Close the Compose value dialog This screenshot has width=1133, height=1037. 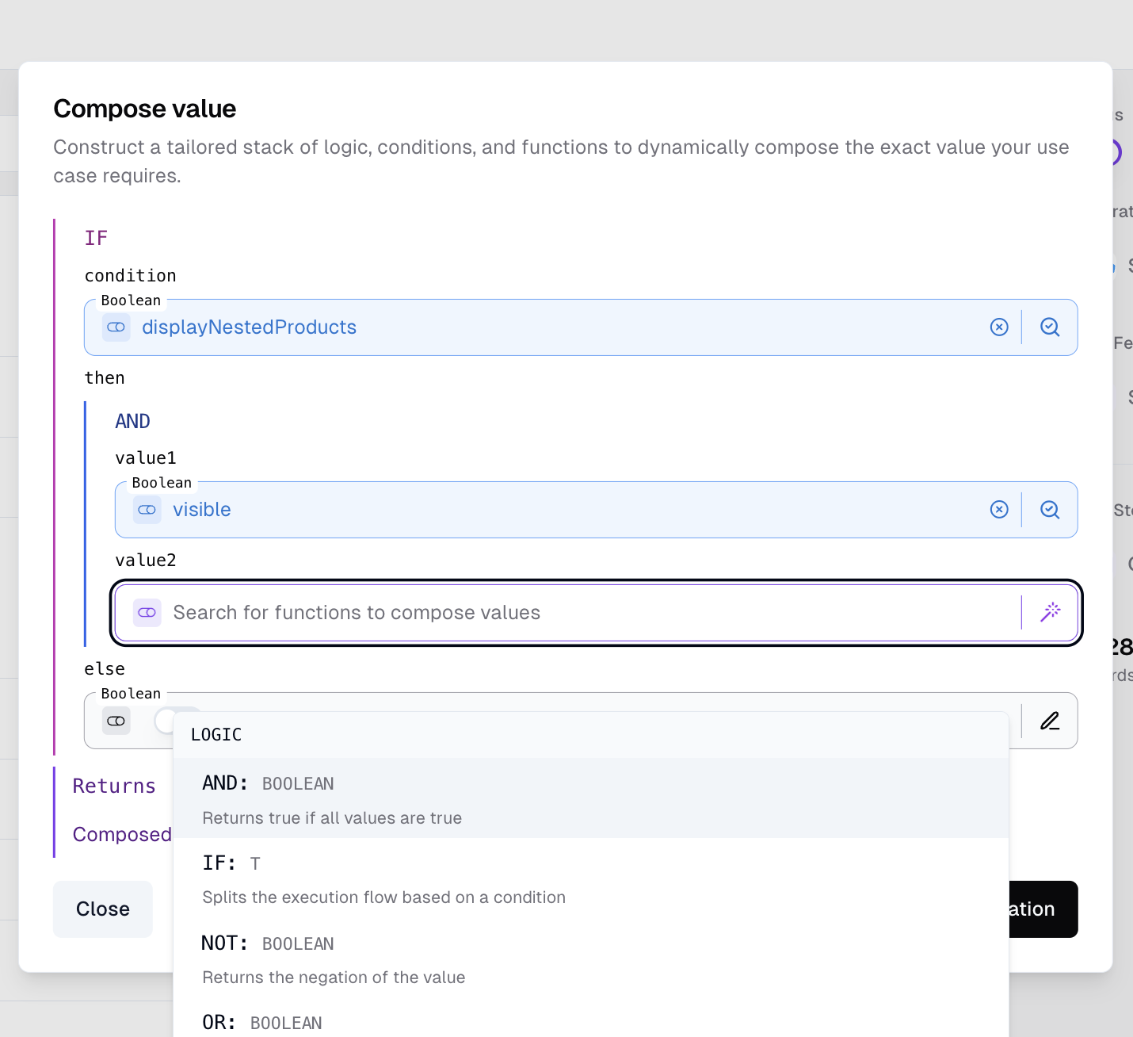pyautogui.click(x=102, y=909)
